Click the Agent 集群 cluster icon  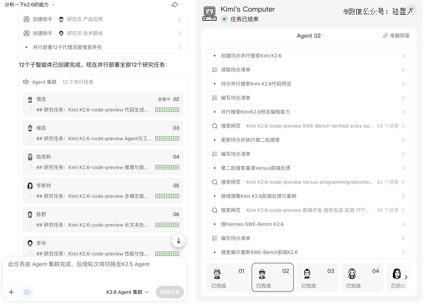point(25,82)
